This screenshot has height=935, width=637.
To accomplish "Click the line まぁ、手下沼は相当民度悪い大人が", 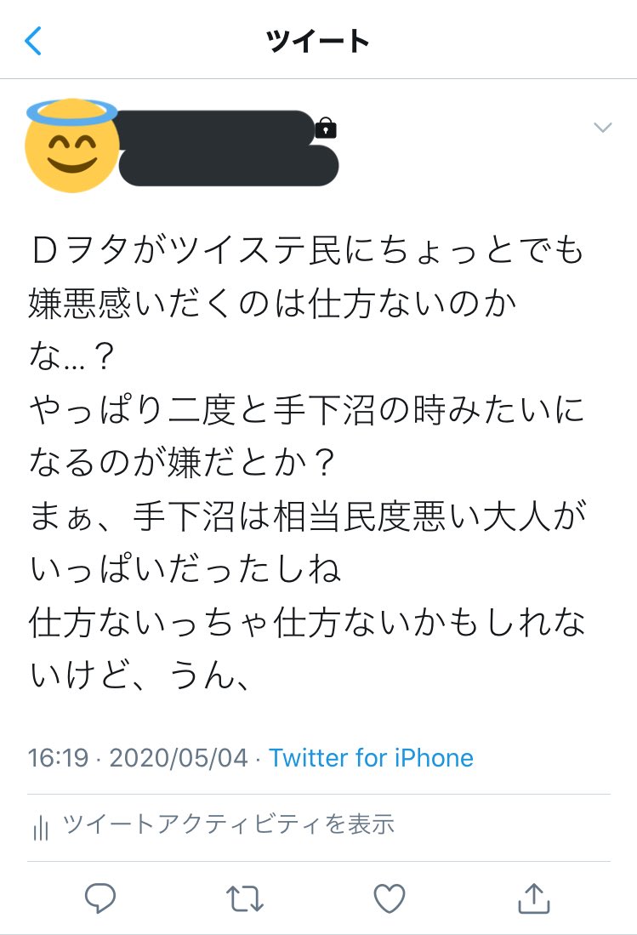I will (308, 516).
